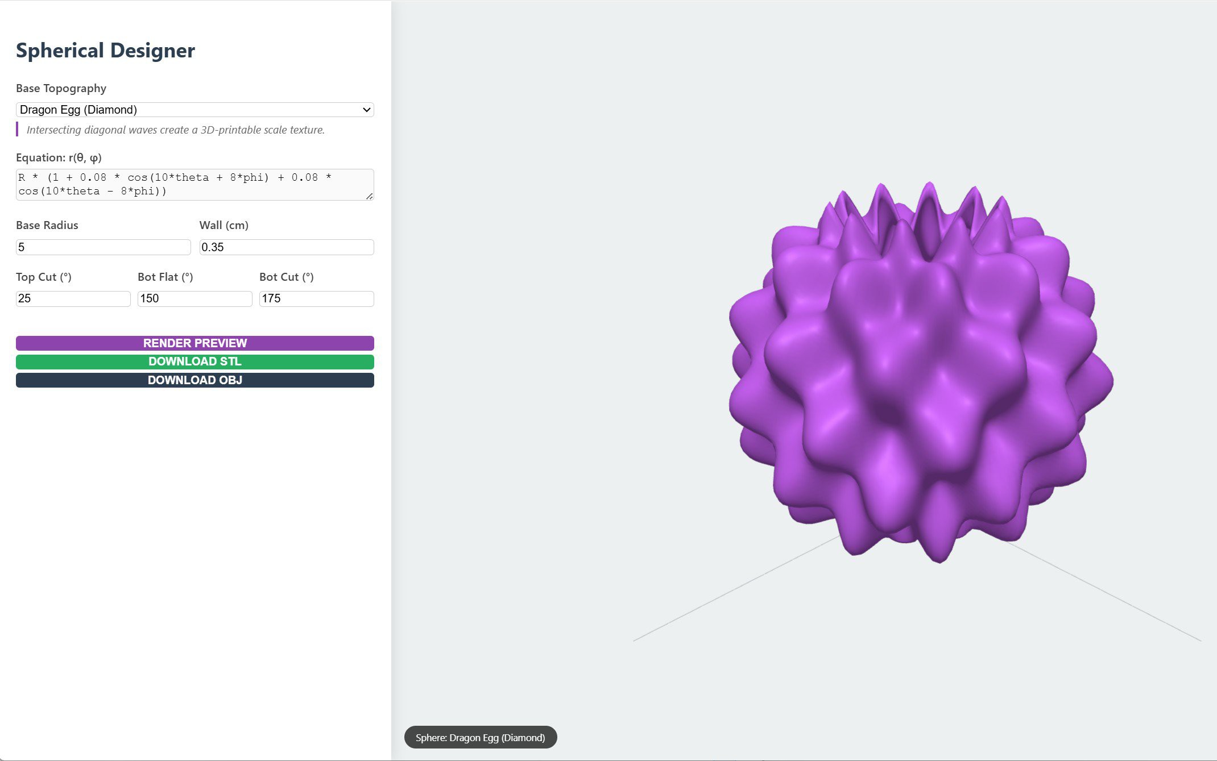Click the Base Radius label

[47, 226]
